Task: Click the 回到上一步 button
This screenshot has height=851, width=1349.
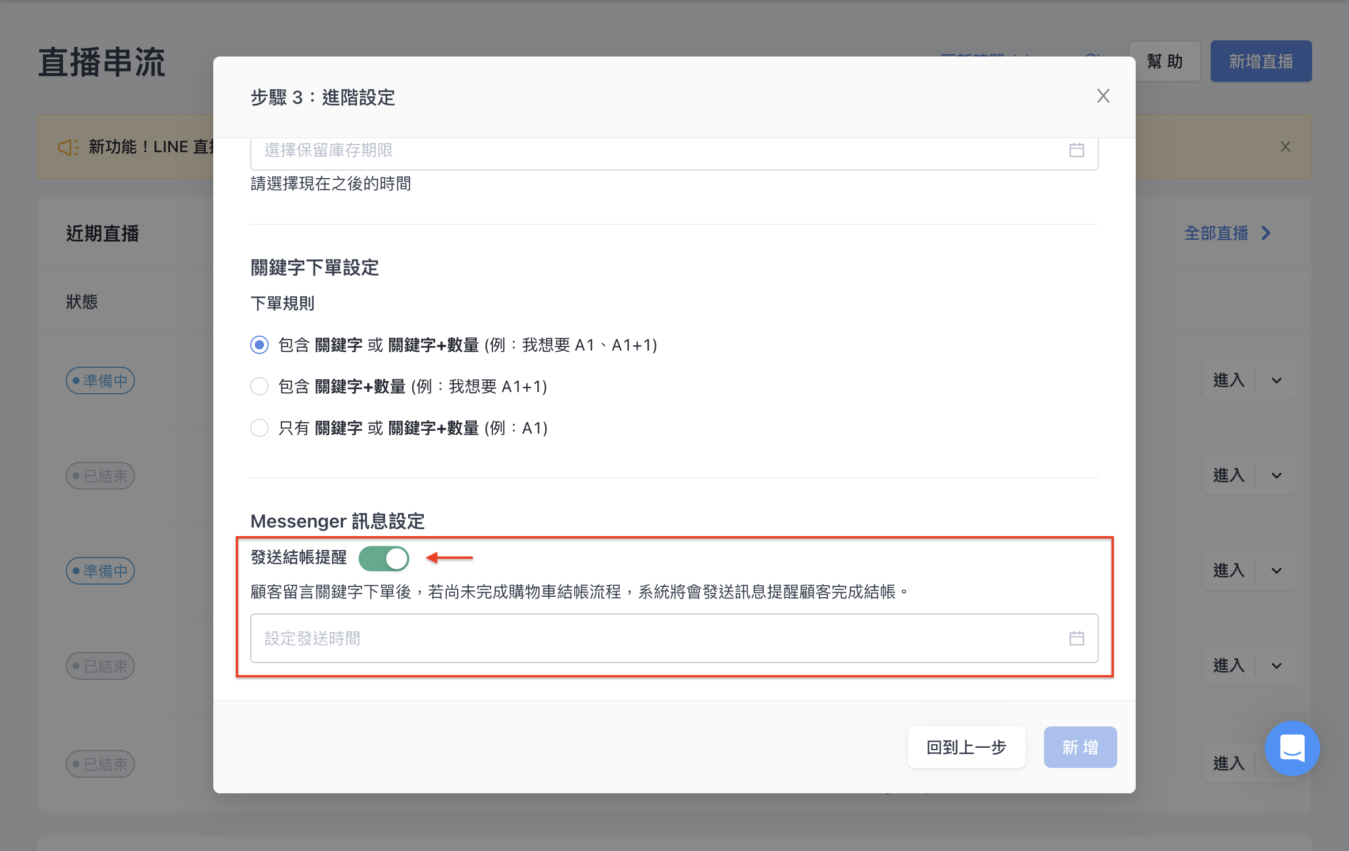Action: tap(966, 747)
